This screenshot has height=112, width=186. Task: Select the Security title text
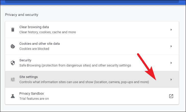coord(25,60)
